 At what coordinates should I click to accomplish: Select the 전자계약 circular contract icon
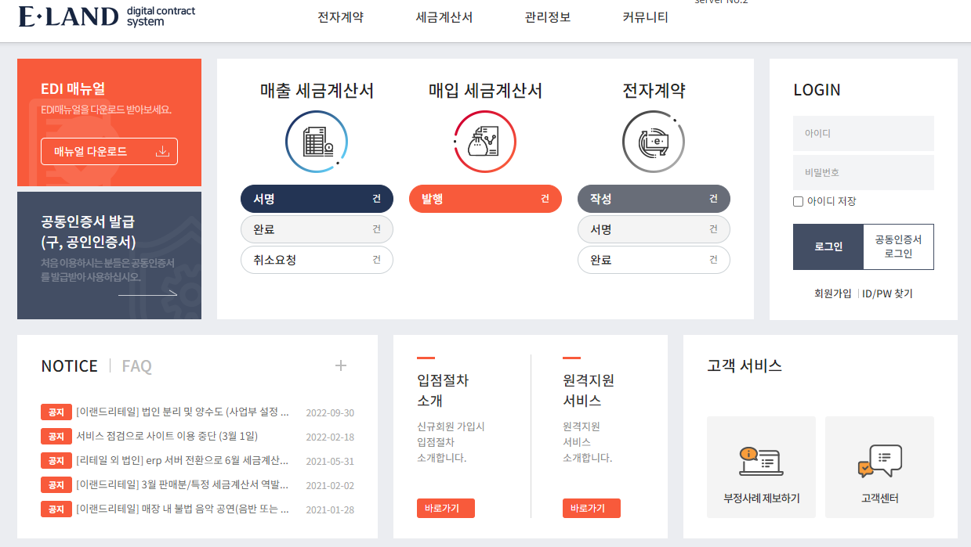[653, 141]
